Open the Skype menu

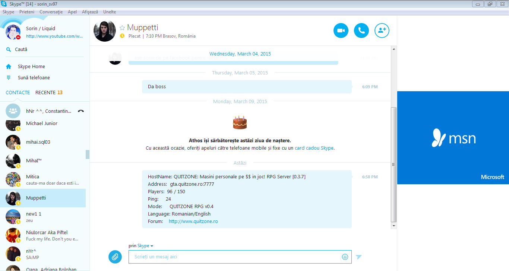(8, 12)
